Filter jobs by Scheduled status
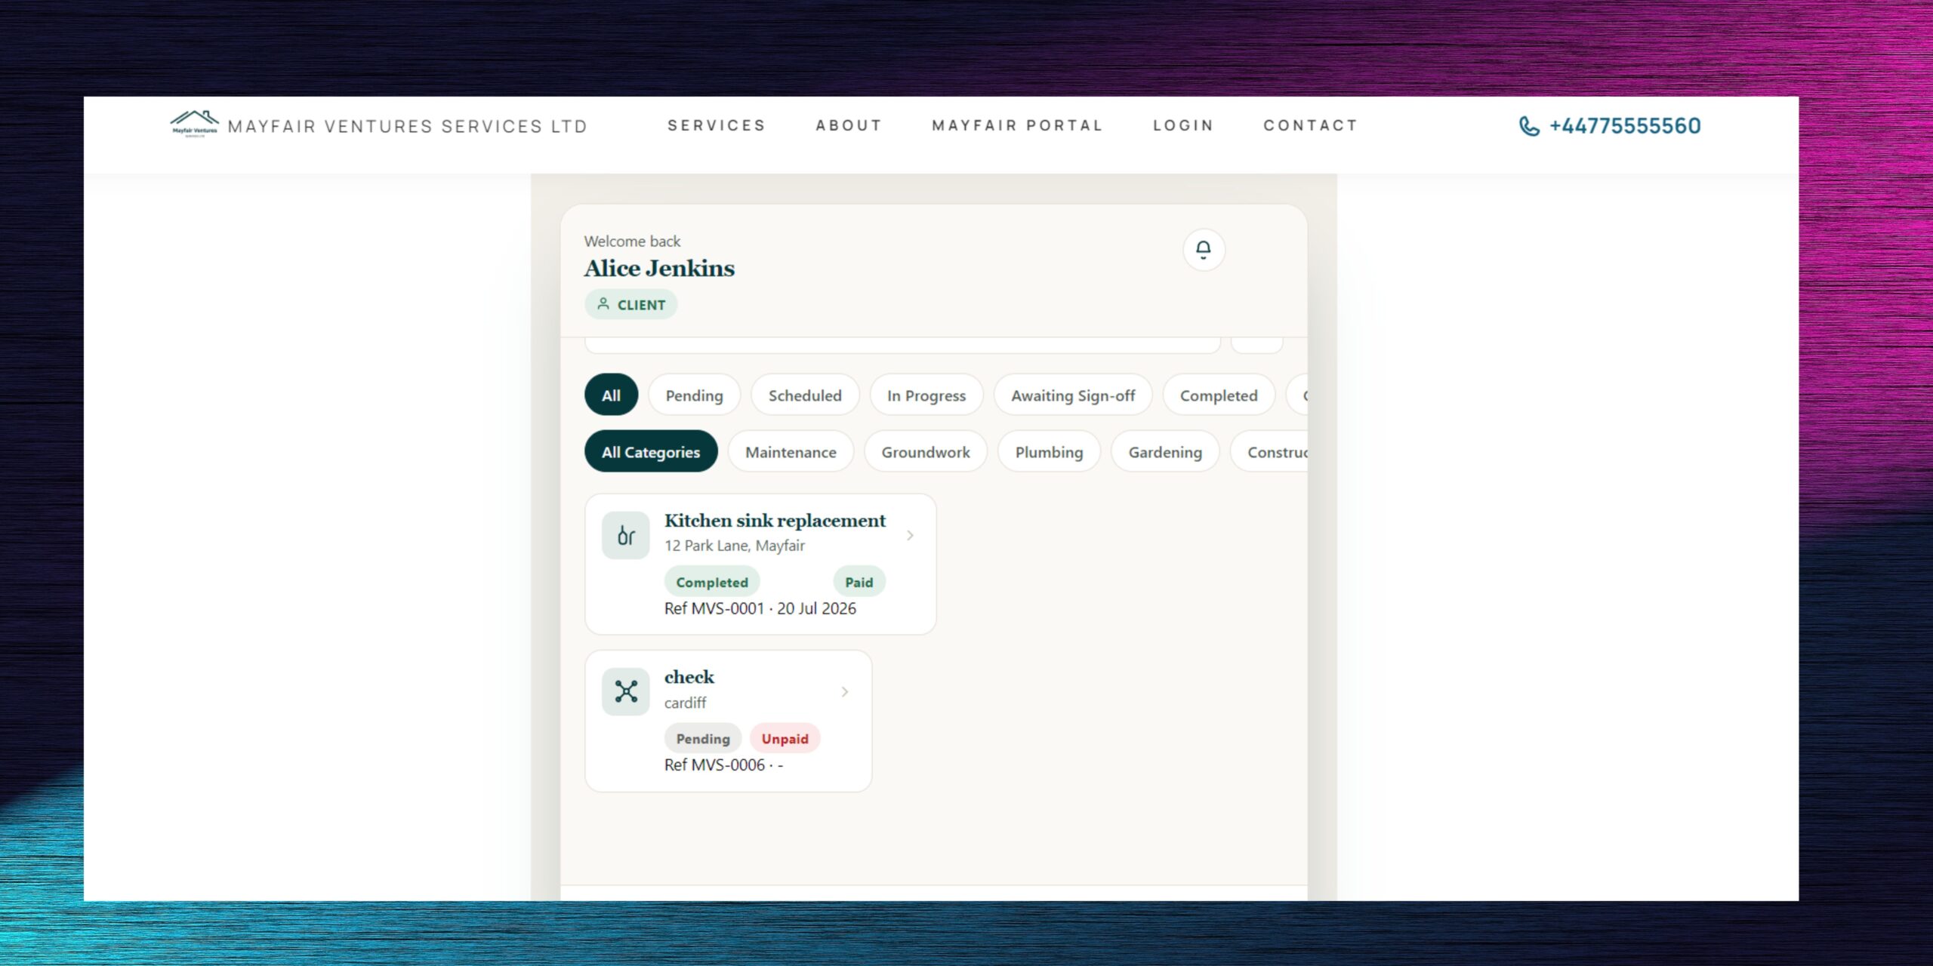Image resolution: width=1933 pixels, height=966 pixels. point(805,395)
